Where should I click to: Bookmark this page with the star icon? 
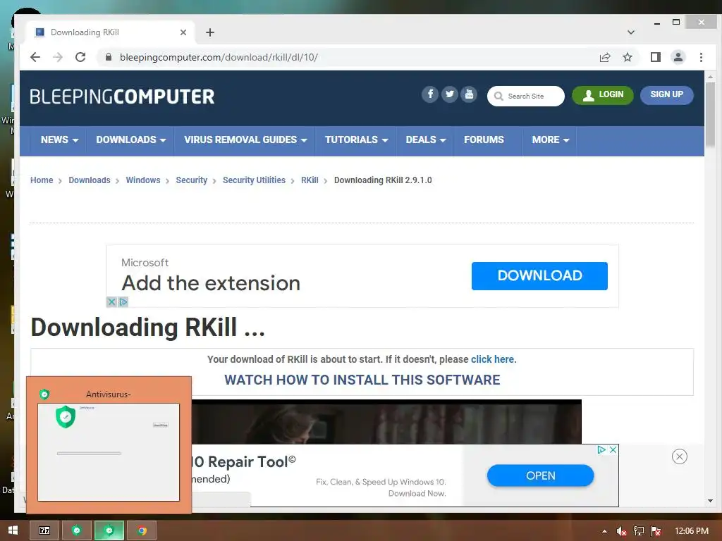click(x=627, y=57)
